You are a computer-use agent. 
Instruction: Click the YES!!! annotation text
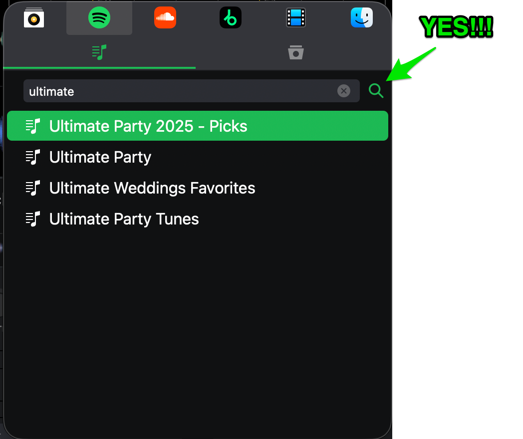click(456, 27)
